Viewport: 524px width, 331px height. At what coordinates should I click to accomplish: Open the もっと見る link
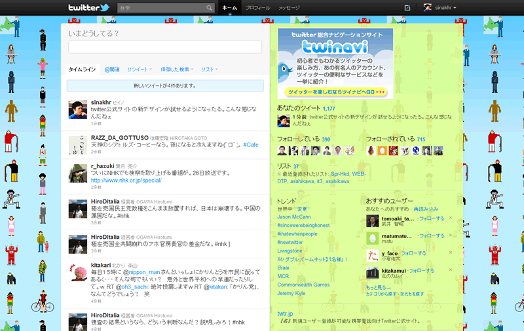379,288
